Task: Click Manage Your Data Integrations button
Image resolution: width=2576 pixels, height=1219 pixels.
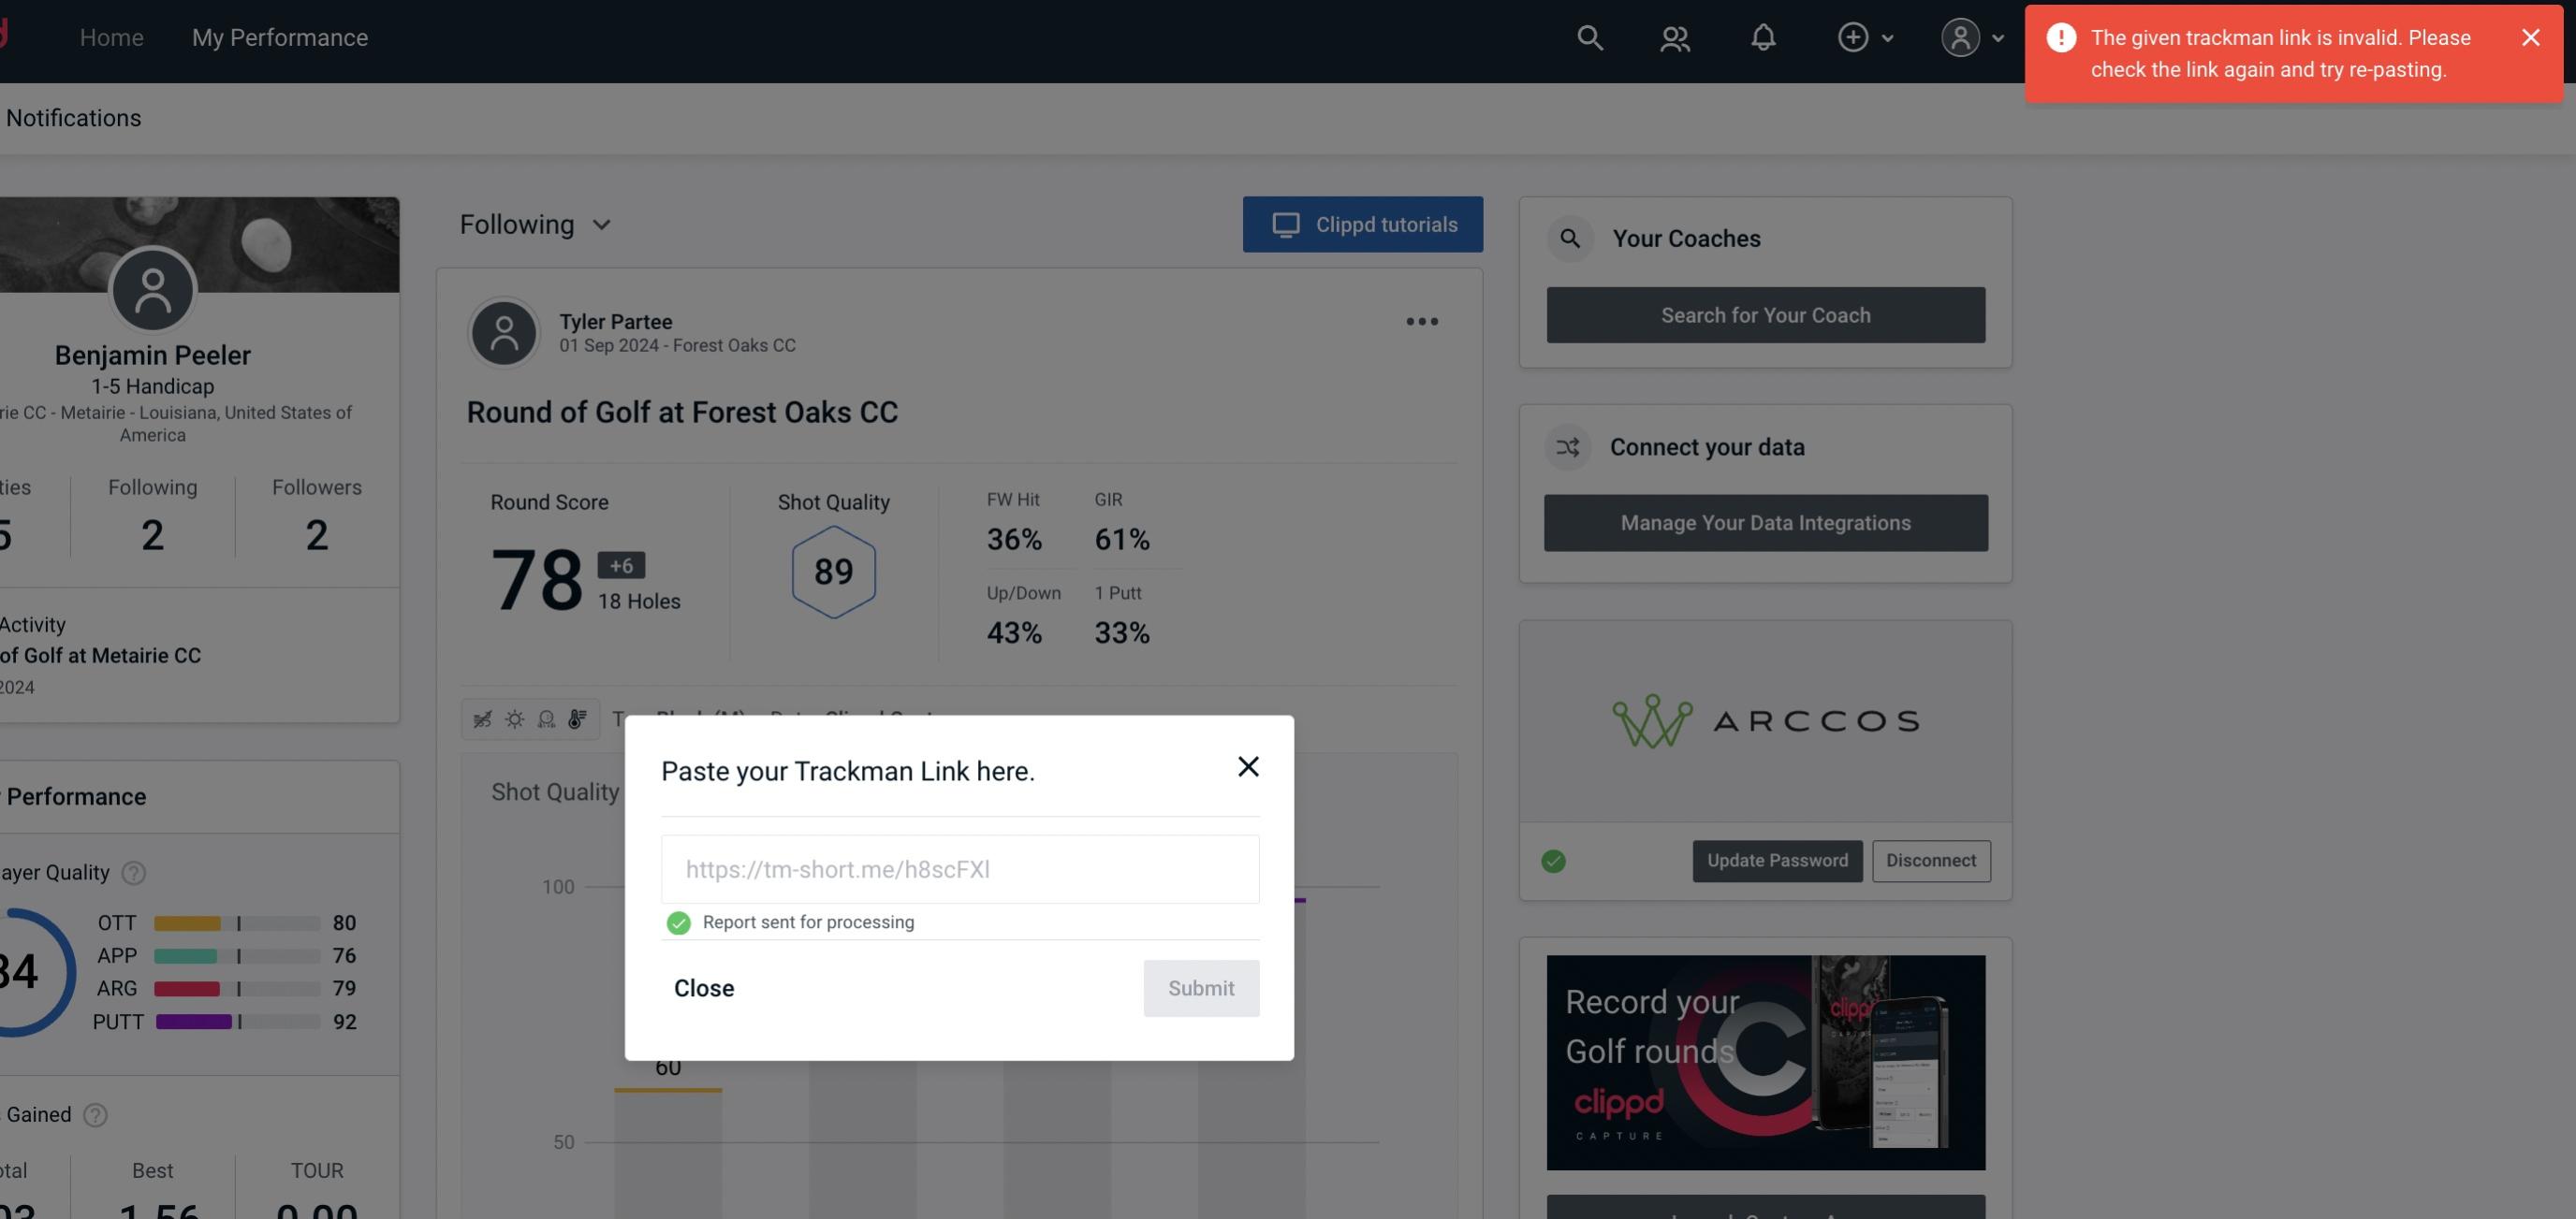Action: pos(1766,522)
